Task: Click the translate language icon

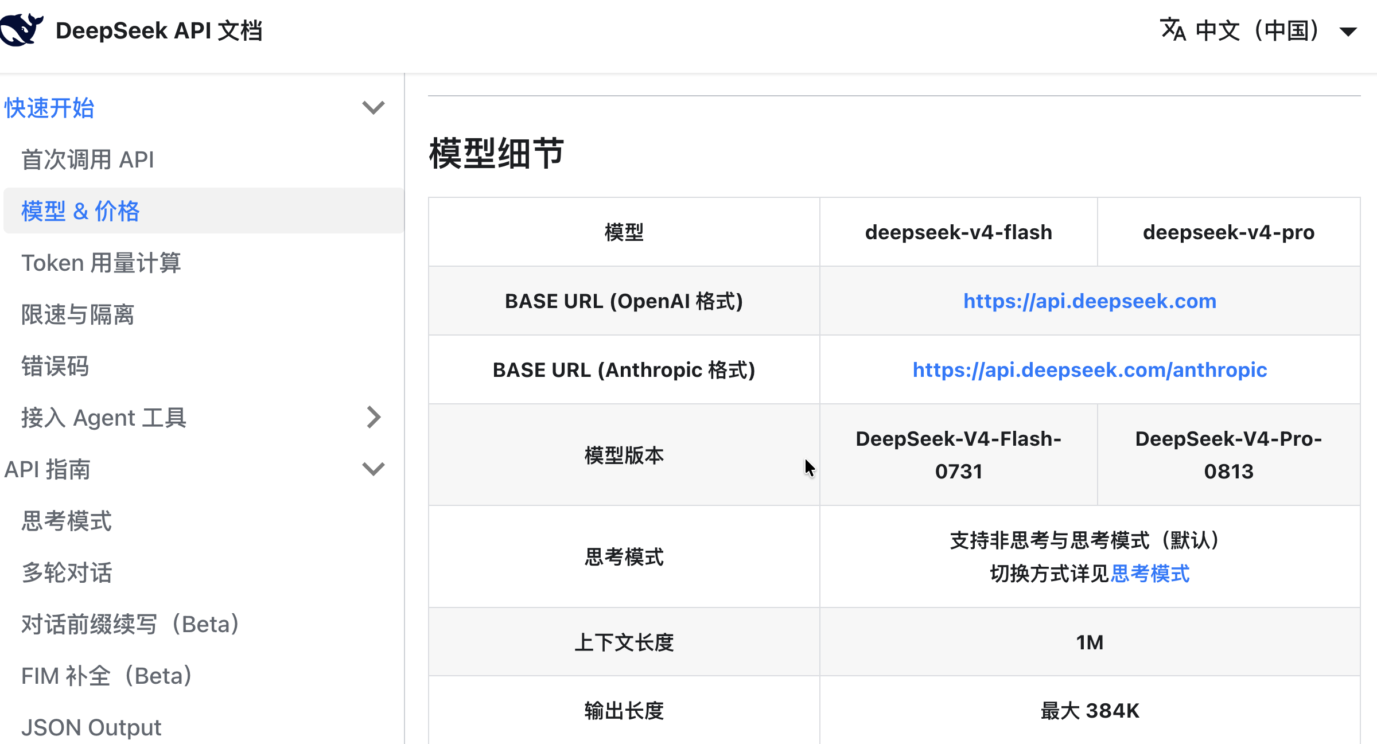Action: [x=1173, y=30]
